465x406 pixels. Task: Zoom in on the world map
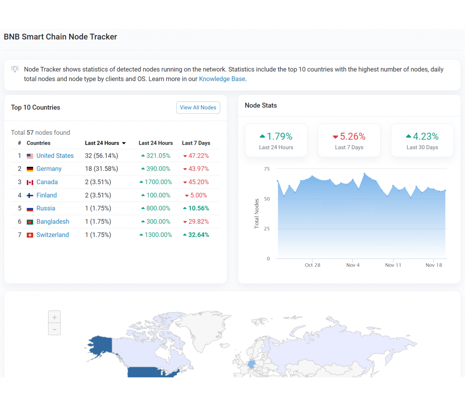(54, 317)
